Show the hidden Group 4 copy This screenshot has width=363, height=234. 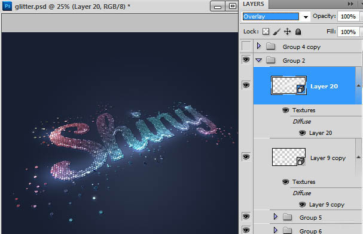click(x=246, y=46)
